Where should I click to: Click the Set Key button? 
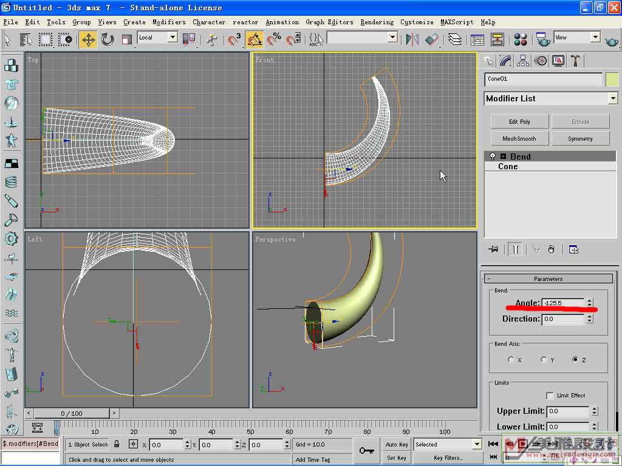[397, 458]
